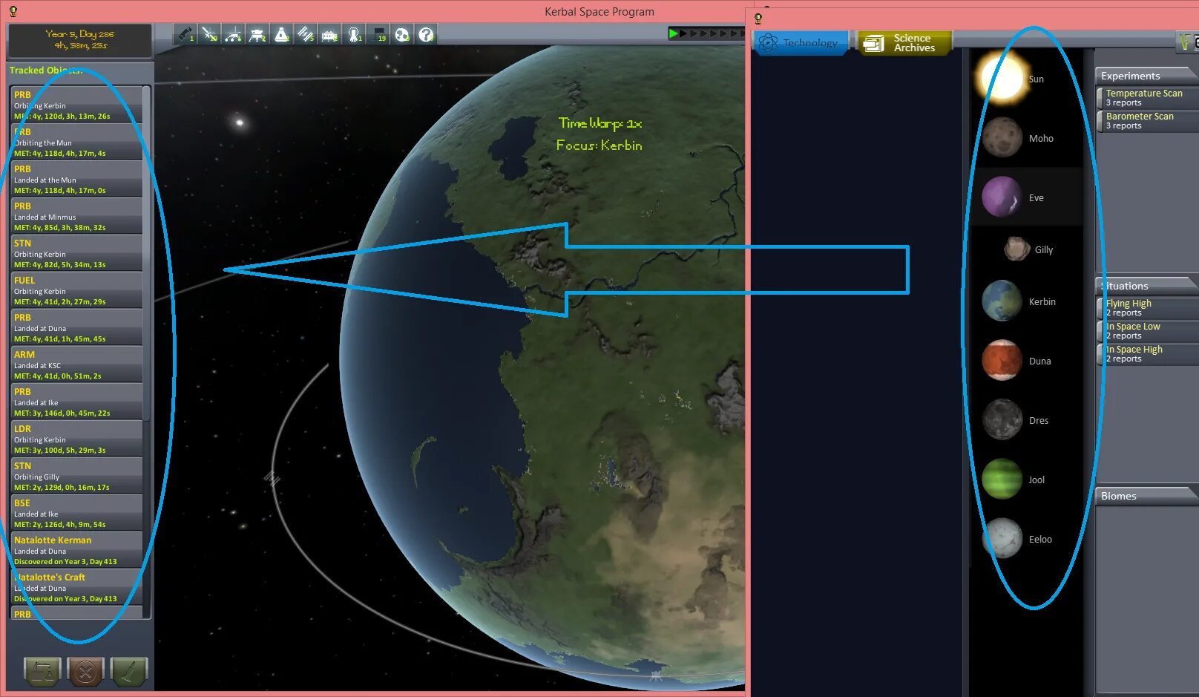Select PRB landed at Ike
The width and height of the screenshot is (1199, 697).
(x=76, y=402)
